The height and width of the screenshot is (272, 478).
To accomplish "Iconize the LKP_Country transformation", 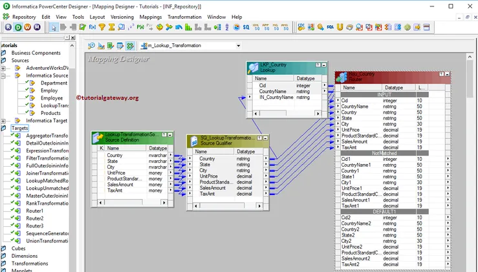I will pyautogui.click(x=324, y=65).
